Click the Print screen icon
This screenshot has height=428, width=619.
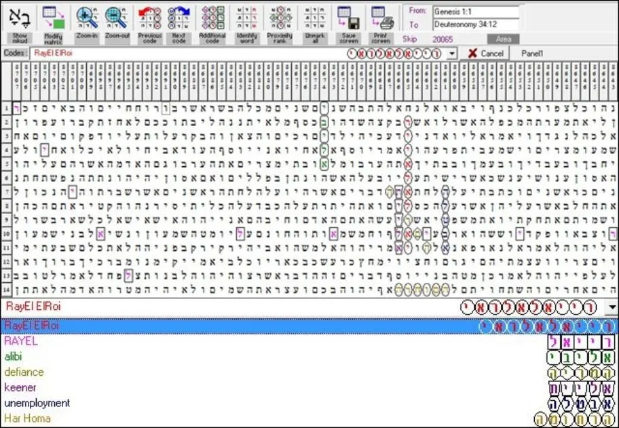point(381,18)
